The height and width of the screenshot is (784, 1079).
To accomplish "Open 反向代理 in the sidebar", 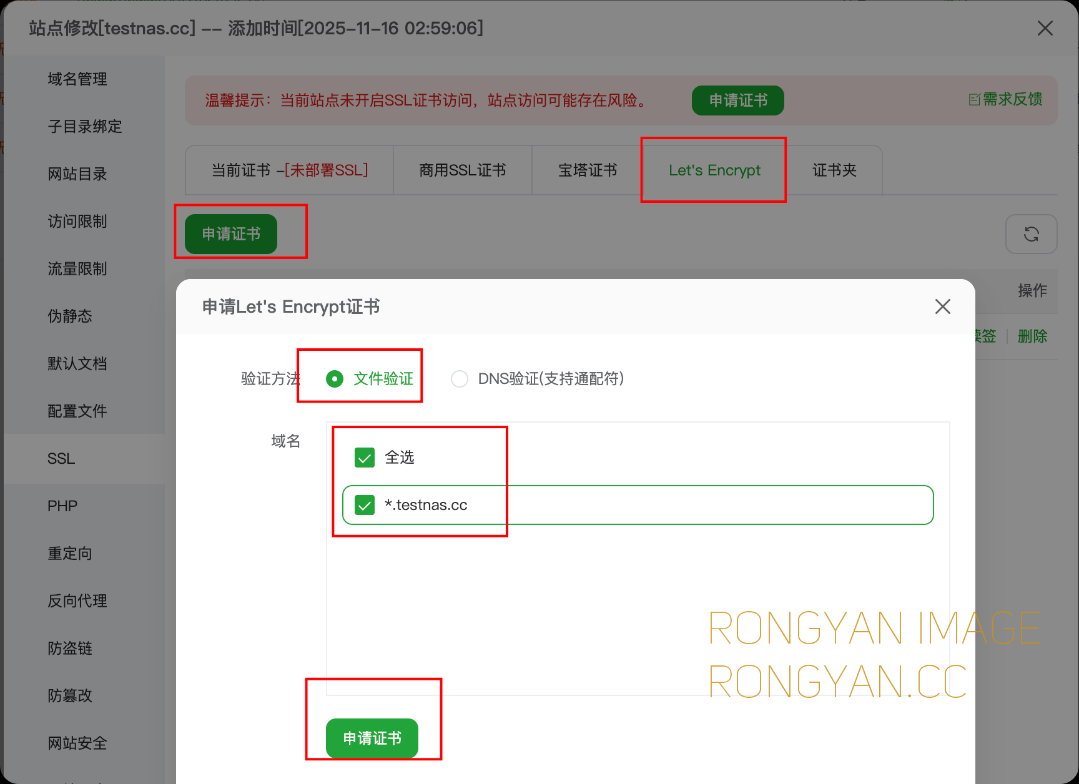I will [77, 601].
